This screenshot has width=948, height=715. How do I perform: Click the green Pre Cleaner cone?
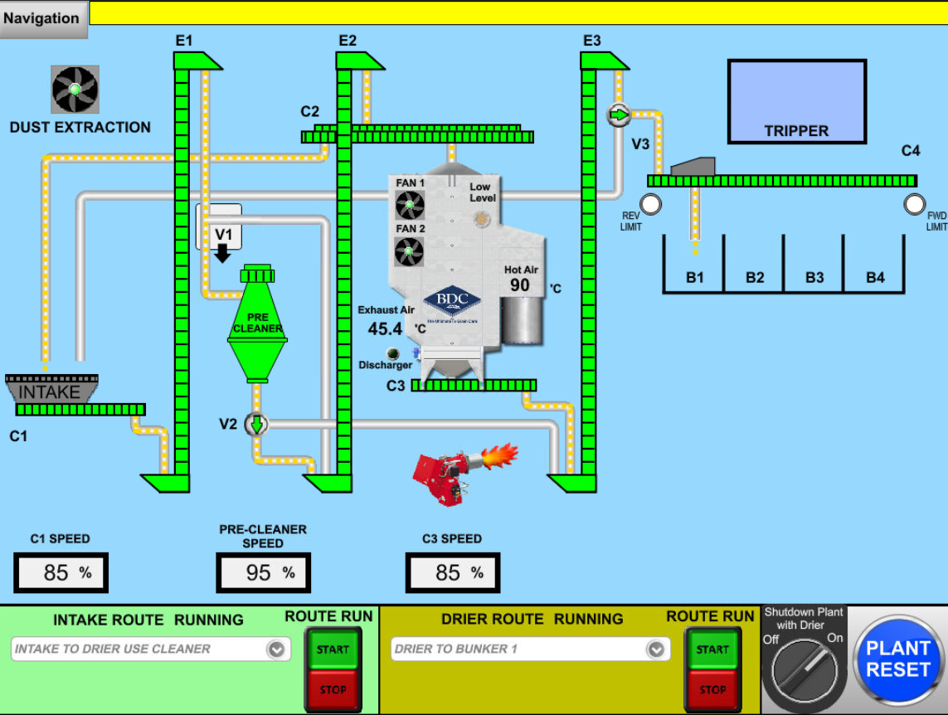[257, 332]
